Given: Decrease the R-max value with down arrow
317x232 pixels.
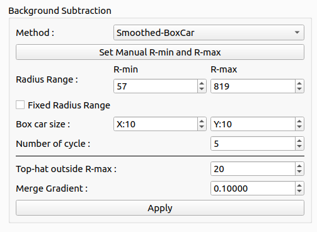Looking at the screenshot, I should [x=299, y=89].
